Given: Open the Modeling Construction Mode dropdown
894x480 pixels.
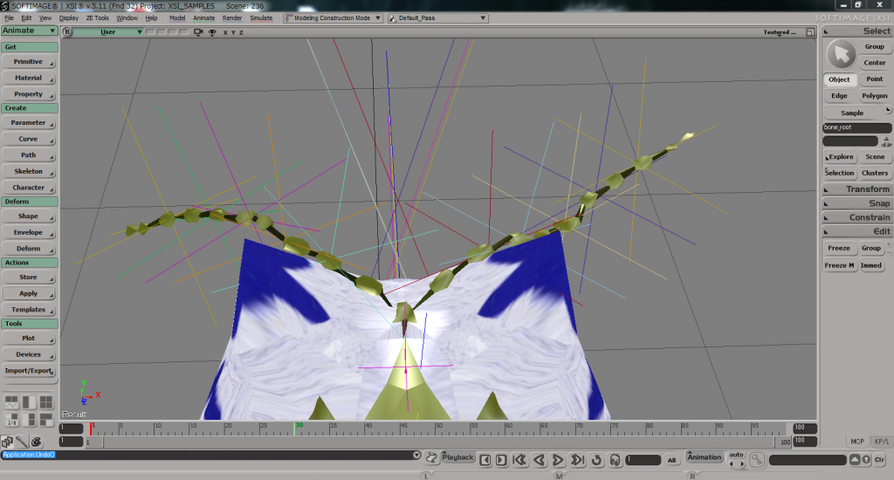Looking at the screenshot, I should (x=333, y=18).
